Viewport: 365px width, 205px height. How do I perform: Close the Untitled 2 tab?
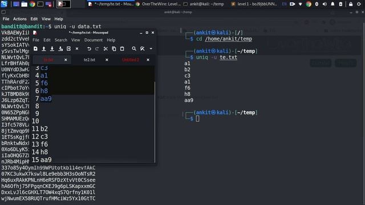click(x=148, y=60)
